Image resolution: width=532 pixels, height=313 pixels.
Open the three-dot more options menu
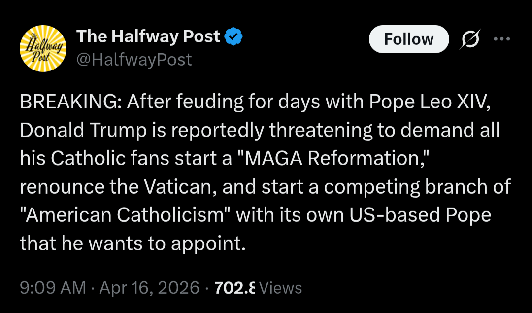[x=502, y=39]
